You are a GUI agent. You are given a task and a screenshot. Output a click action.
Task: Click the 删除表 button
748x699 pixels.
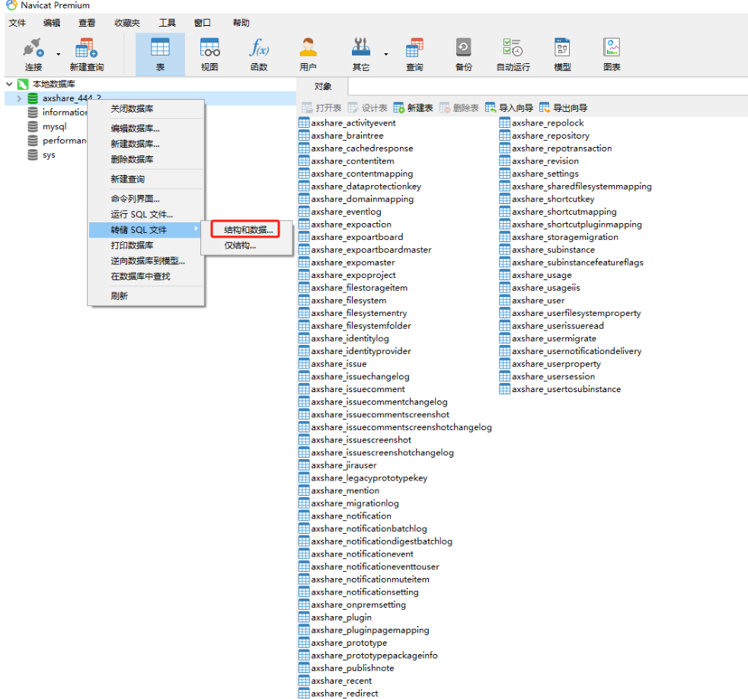(x=459, y=108)
